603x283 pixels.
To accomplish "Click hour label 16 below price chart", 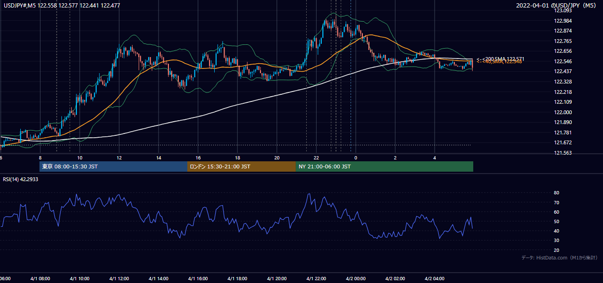I will (x=198, y=158).
